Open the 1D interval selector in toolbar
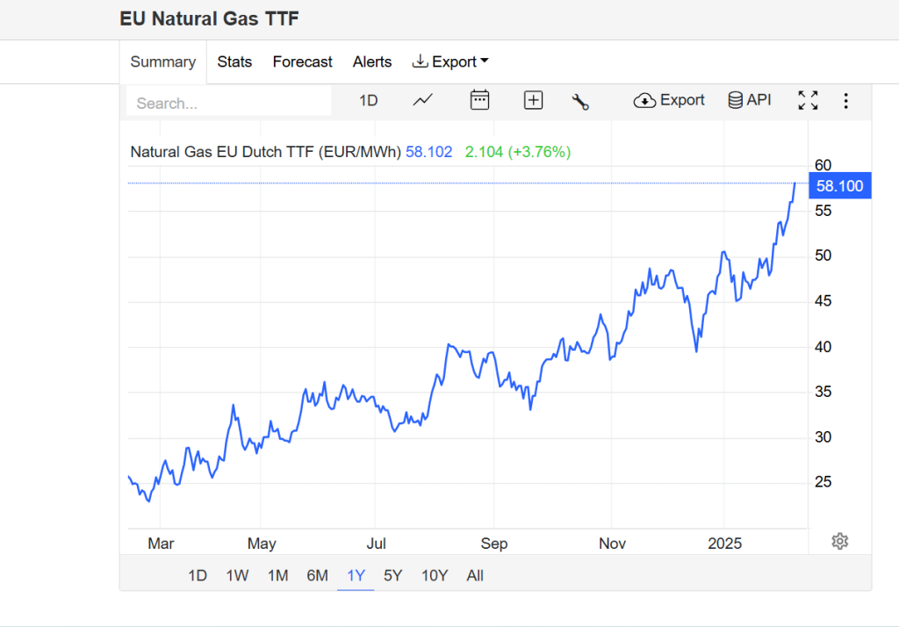 pos(368,100)
